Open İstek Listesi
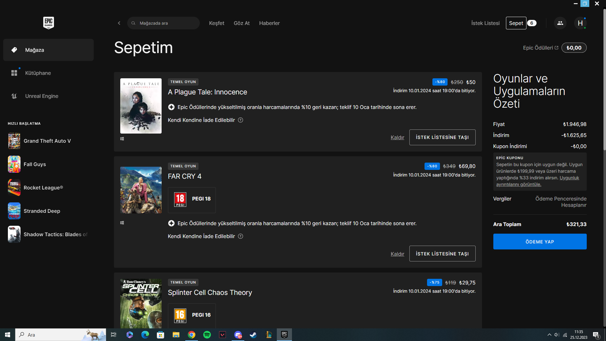This screenshot has width=606, height=341. click(x=485, y=23)
